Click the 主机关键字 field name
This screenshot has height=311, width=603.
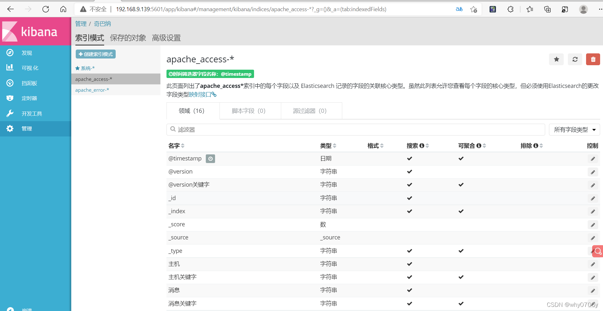[182, 277]
